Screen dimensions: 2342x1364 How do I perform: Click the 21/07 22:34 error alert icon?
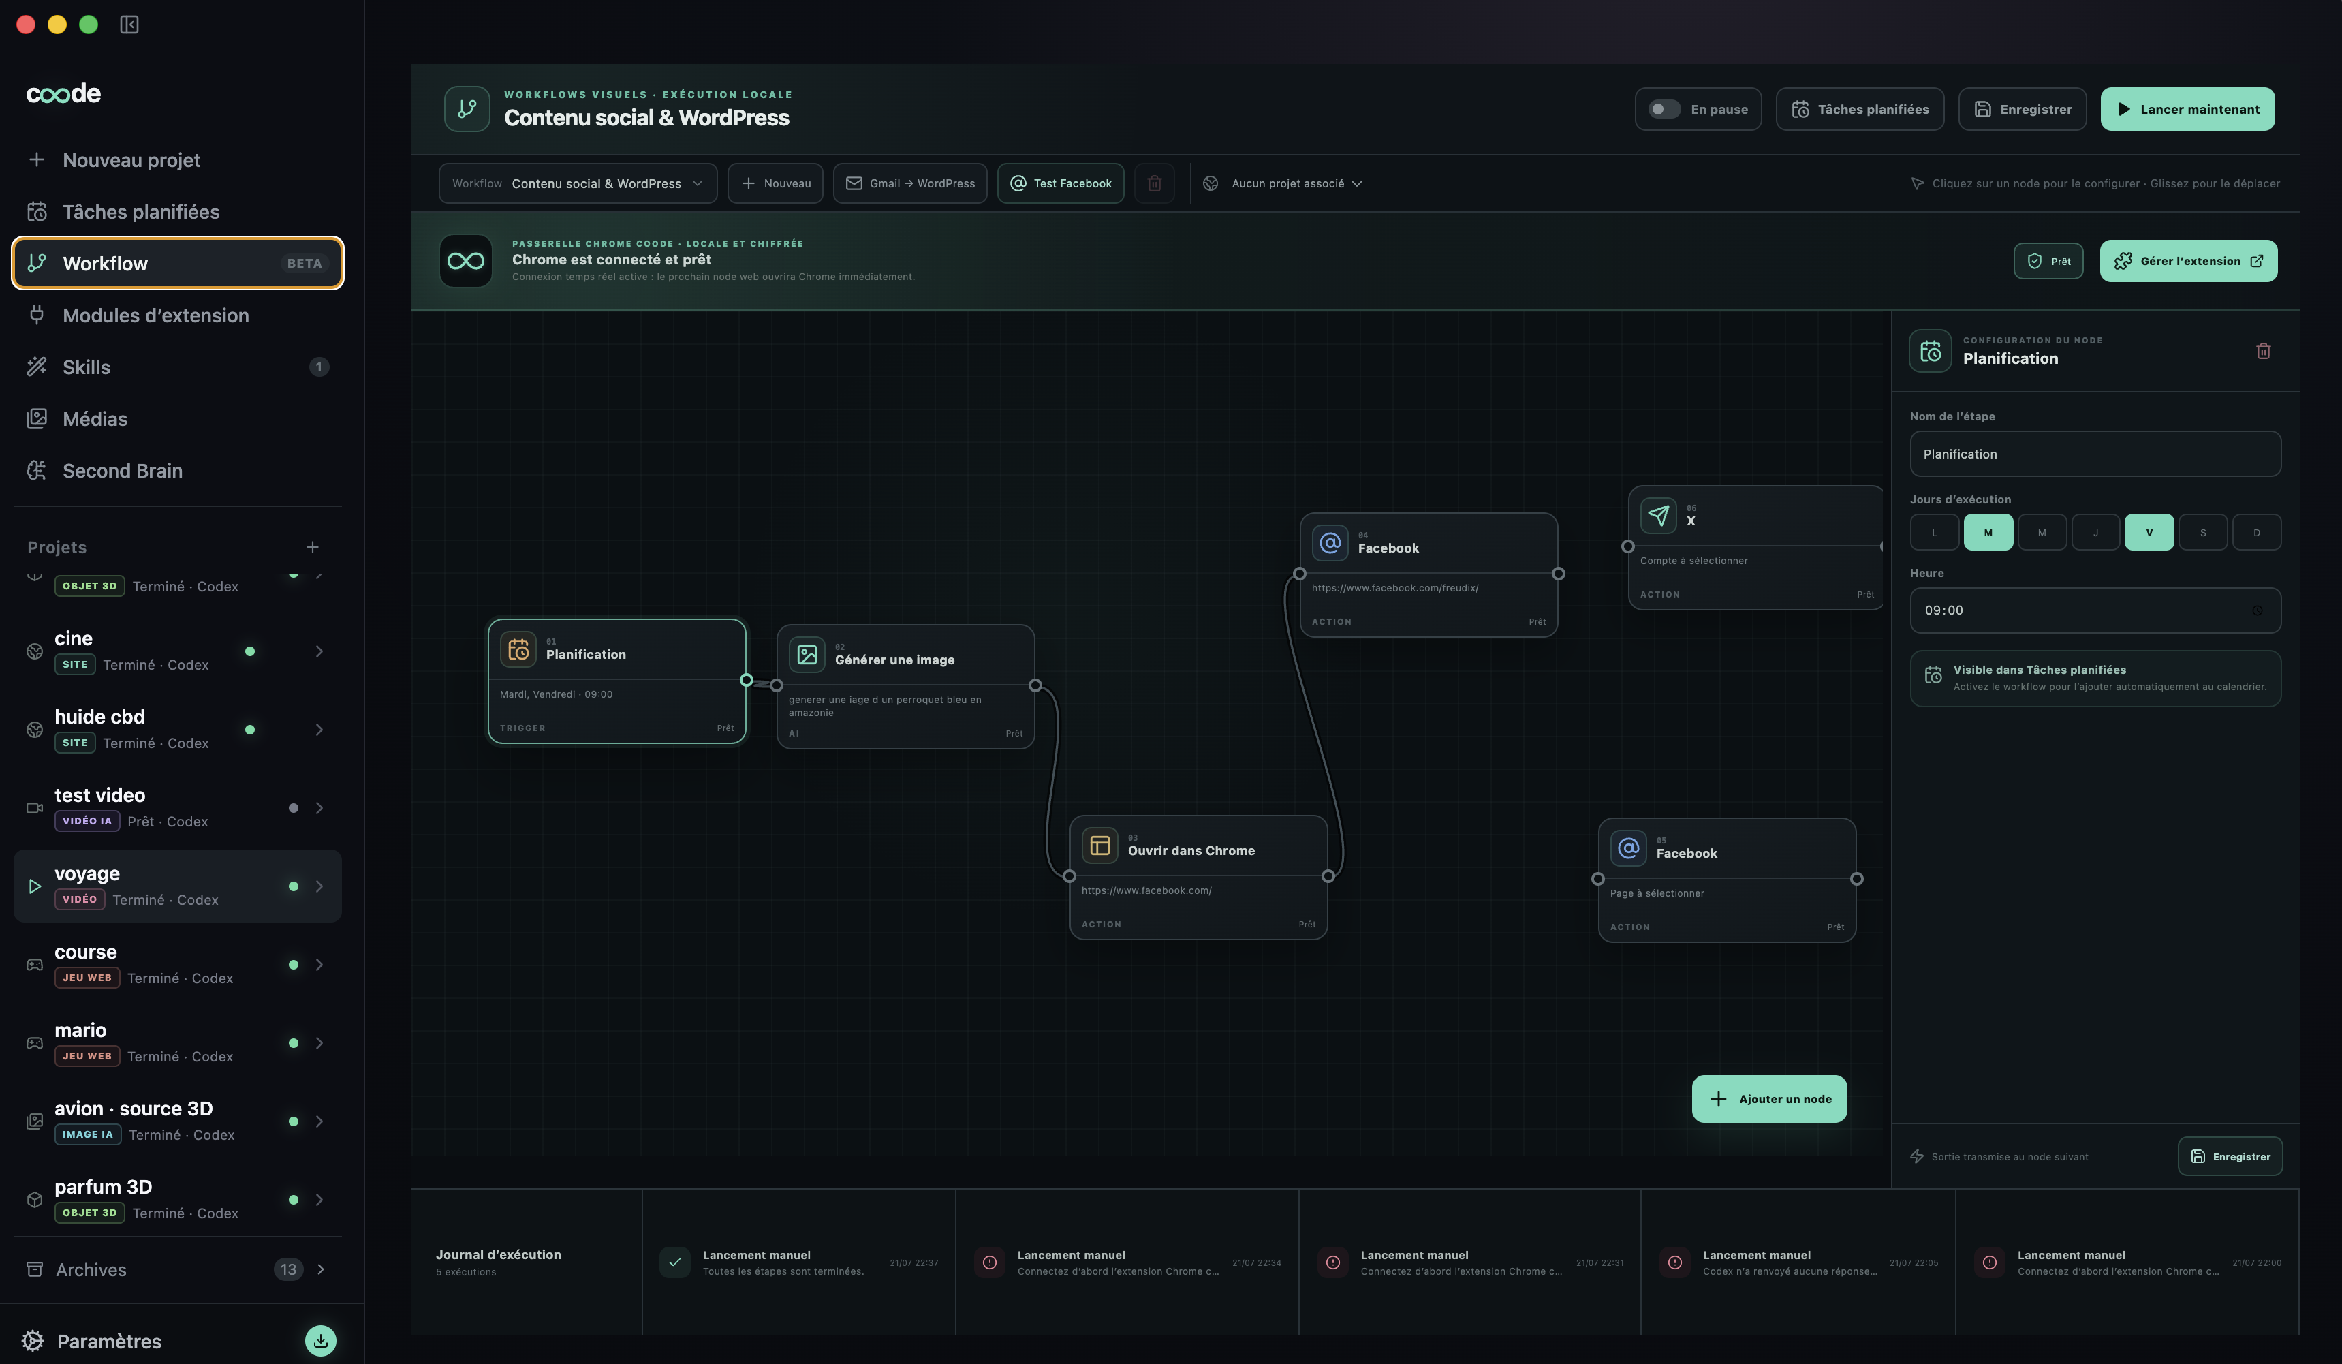990,1262
